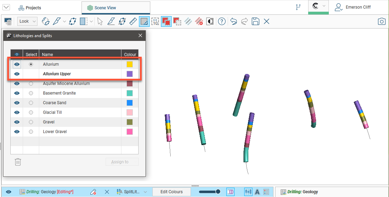This screenshot has width=389, height=197.
Task: Select the ruler measurement tool
Action: [x=133, y=21]
